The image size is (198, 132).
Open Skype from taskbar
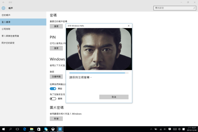click(x=46, y=129)
